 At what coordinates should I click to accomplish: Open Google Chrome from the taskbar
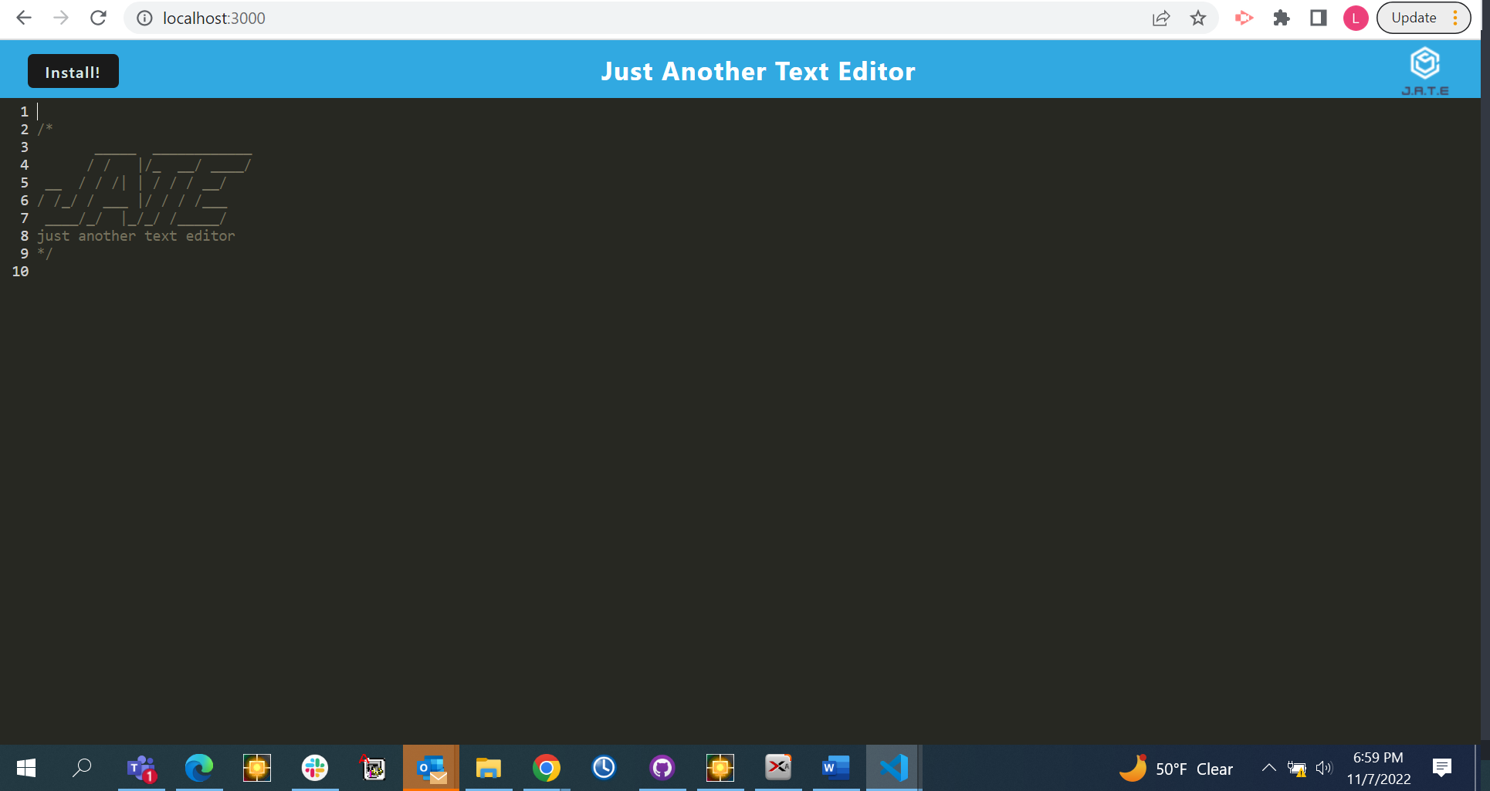click(x=546, y=768)
